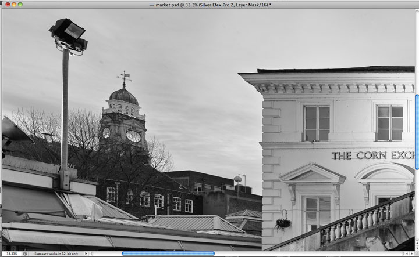Click the horizontal scrollbar right arrow

click(x=412, y=254)
